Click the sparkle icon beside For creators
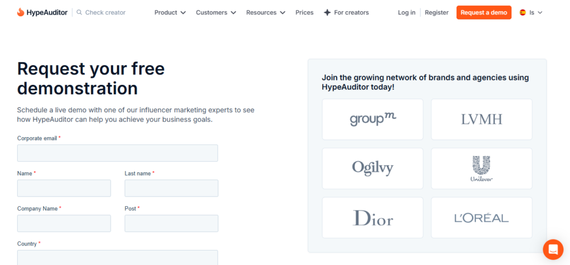Image resolution: width=570 pixels, height=265 pixels. point(327,12)
